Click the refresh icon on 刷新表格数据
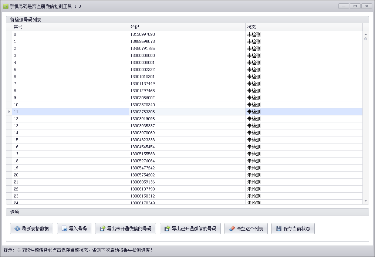The width and height of the screenshot is (375, 257). [x=17, y=229]
